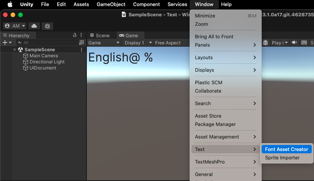Open the Package Manager window

coord(226,124)
